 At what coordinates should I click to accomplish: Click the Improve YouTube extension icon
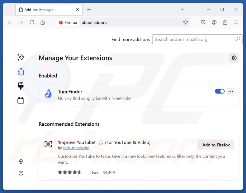48,144
